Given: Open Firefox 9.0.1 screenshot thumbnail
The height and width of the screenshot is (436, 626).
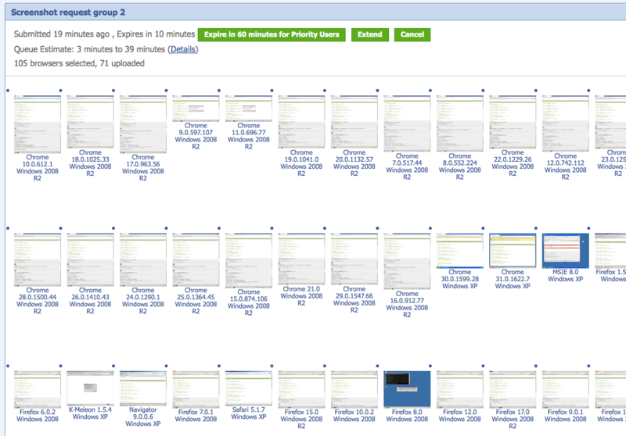Looking at the screenshot, I should (565, 389).
